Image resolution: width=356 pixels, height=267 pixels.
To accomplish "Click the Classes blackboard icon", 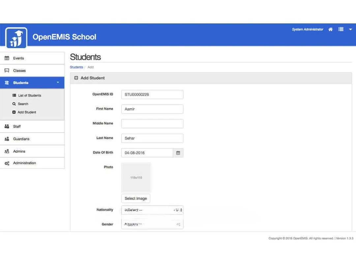I will [x=7, y=71].
